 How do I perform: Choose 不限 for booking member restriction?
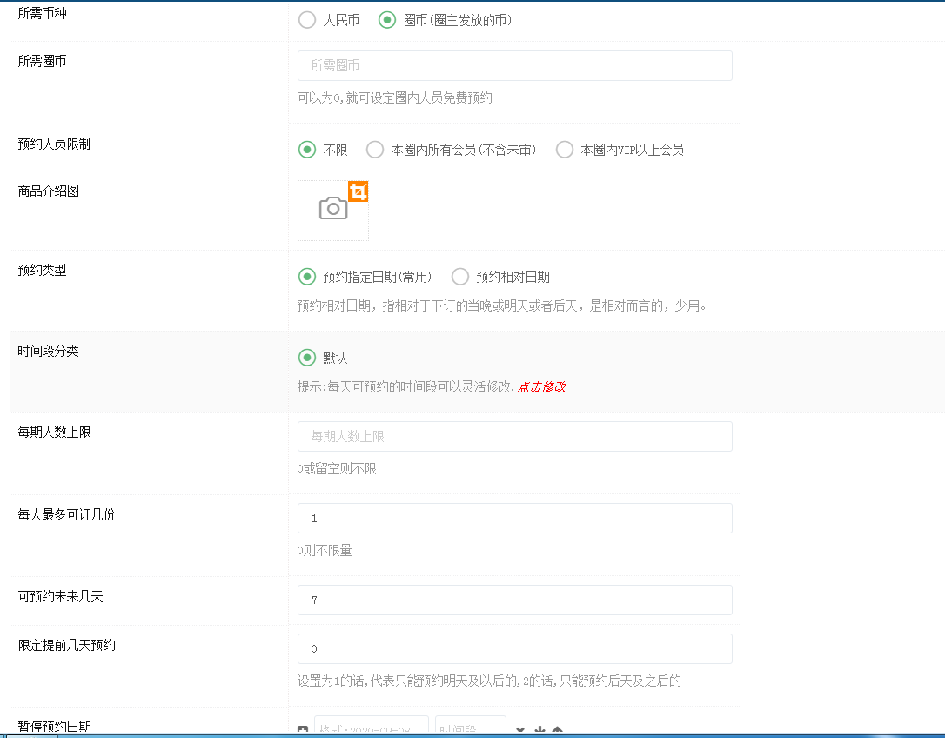(307, 150)
